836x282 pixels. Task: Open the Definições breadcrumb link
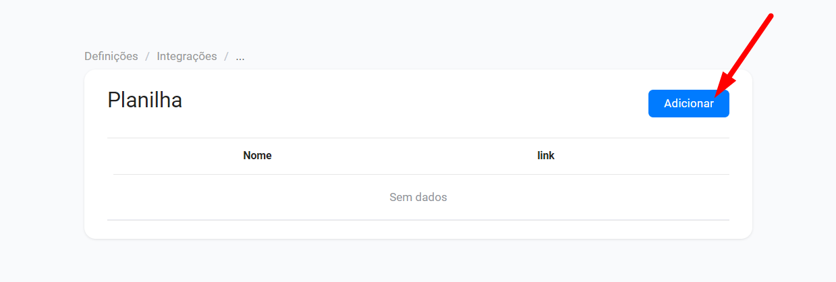pyautogui.click(x=111, y=57)
